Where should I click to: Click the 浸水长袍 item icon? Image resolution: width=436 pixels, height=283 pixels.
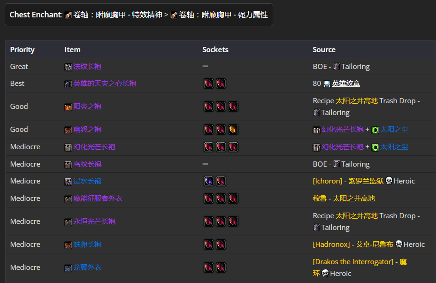pyautogui.click(x=68, y=182)
